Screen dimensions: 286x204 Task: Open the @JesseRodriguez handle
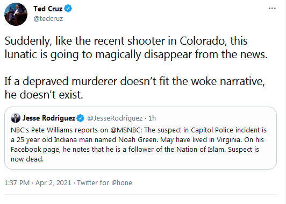pos(115,118)
